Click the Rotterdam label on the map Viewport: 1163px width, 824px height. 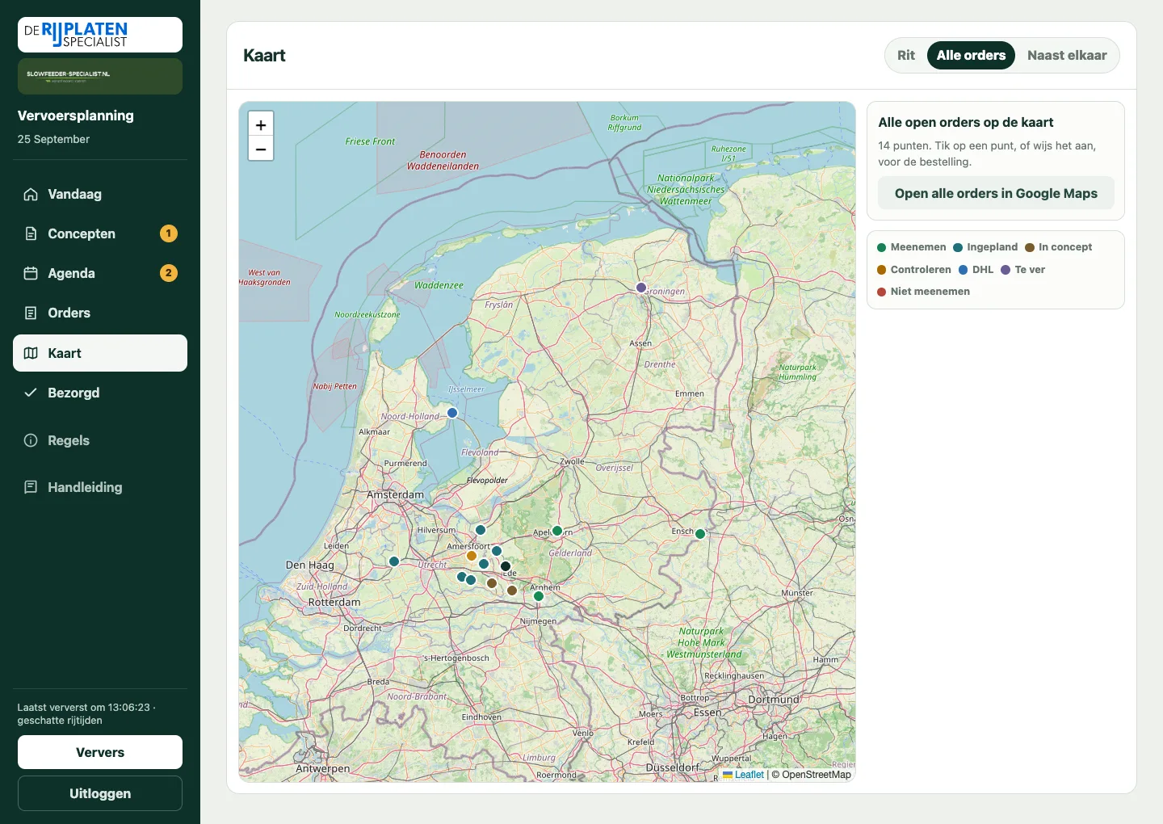tap(334, 602)
